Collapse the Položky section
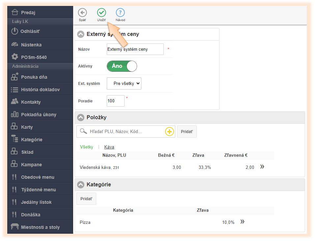This screenshot has height=241, width=315. [x=81, y=118]
